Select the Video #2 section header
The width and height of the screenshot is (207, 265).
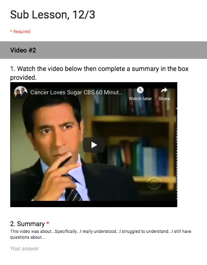click(103, 50)
